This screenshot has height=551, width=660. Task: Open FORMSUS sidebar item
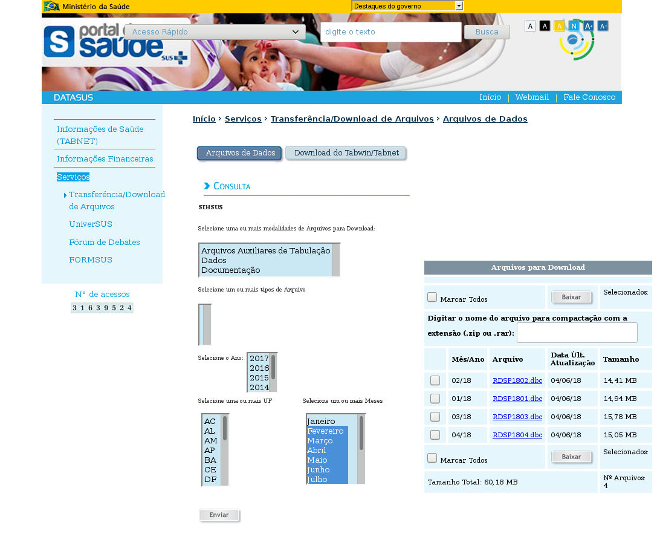[x=91, y=260]
